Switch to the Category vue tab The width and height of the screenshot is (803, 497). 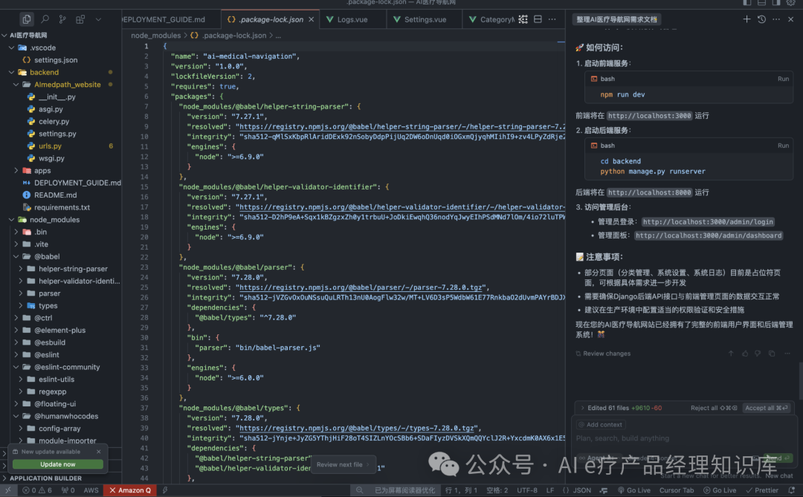click(x=491, y=19)
